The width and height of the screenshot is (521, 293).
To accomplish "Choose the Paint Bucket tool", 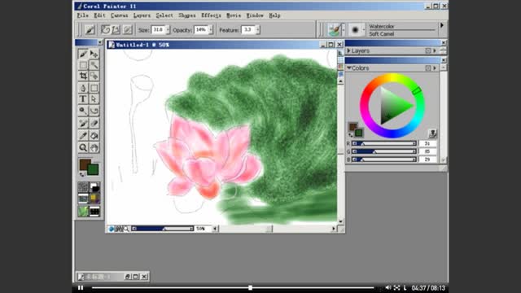I will [x=94, y=136].
